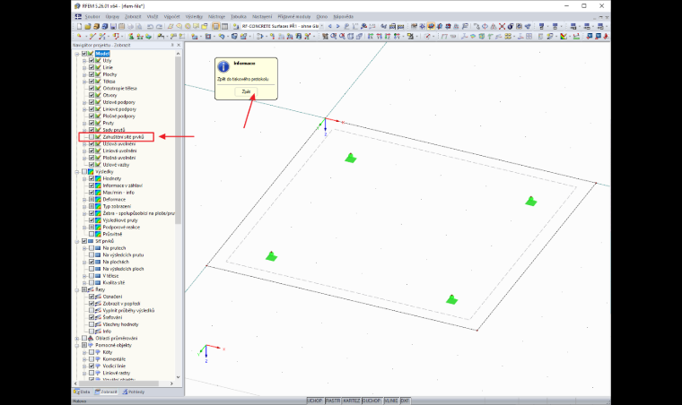Click the navigator vertical scrollbar down arrow
The image size is (682, 405).
[x=178, y=377]
